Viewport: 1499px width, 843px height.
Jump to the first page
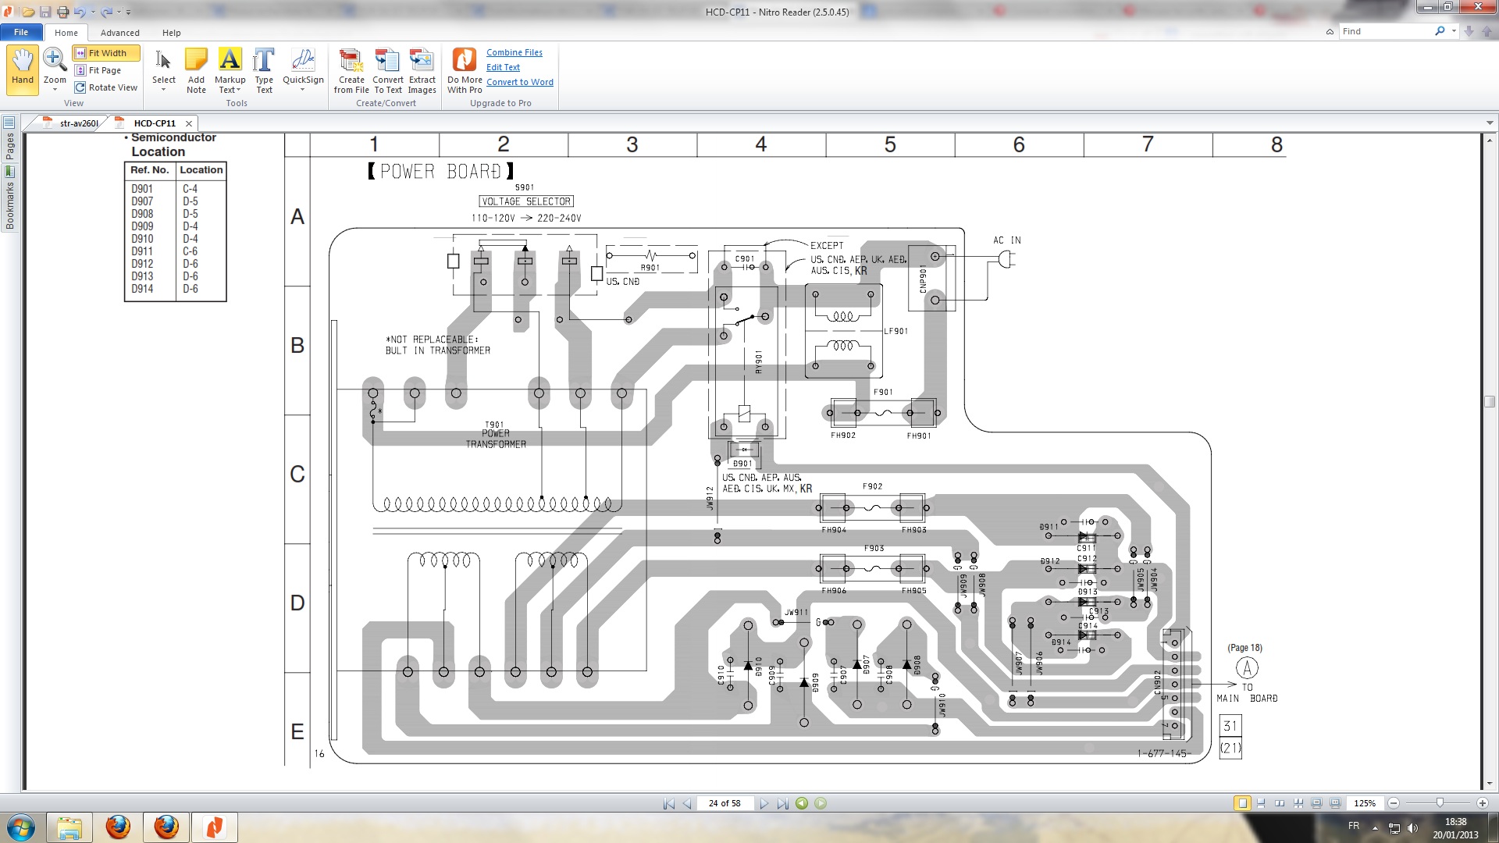pos(668,803)
